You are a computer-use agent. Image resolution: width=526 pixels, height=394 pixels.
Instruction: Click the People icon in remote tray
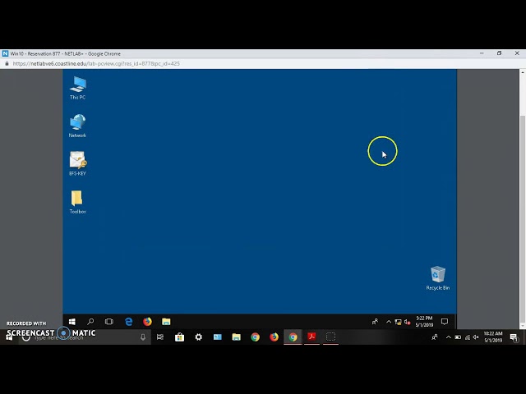[375, 322]
